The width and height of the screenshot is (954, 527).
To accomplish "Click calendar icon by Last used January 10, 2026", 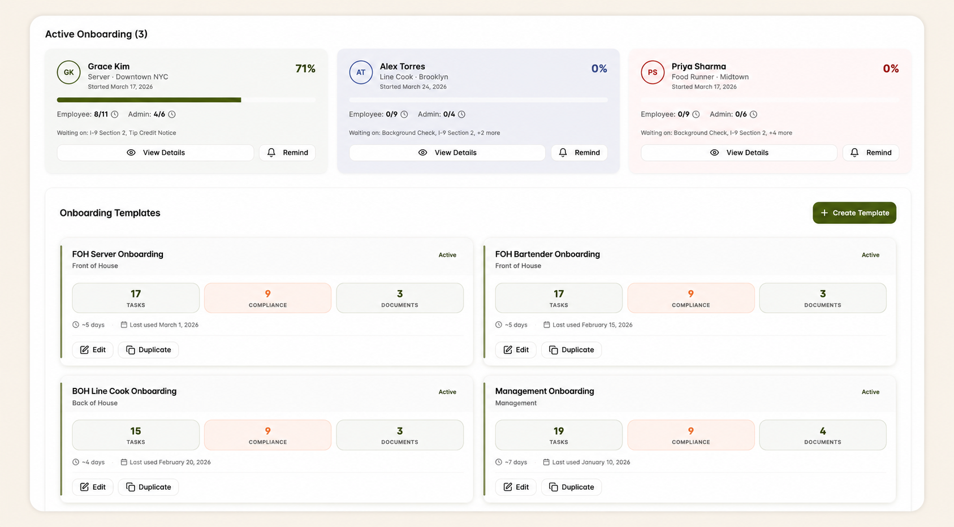I will [x=546, y=462].
